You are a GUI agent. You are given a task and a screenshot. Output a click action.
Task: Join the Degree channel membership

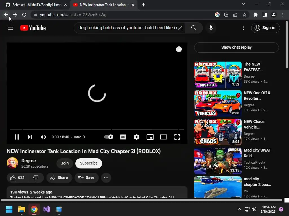point(65,163)
